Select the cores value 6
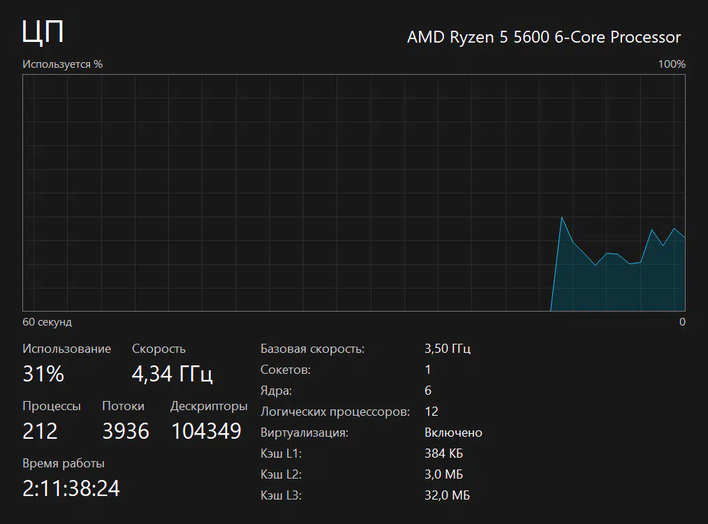Viewport: 708px width, 524px height. 428,391
